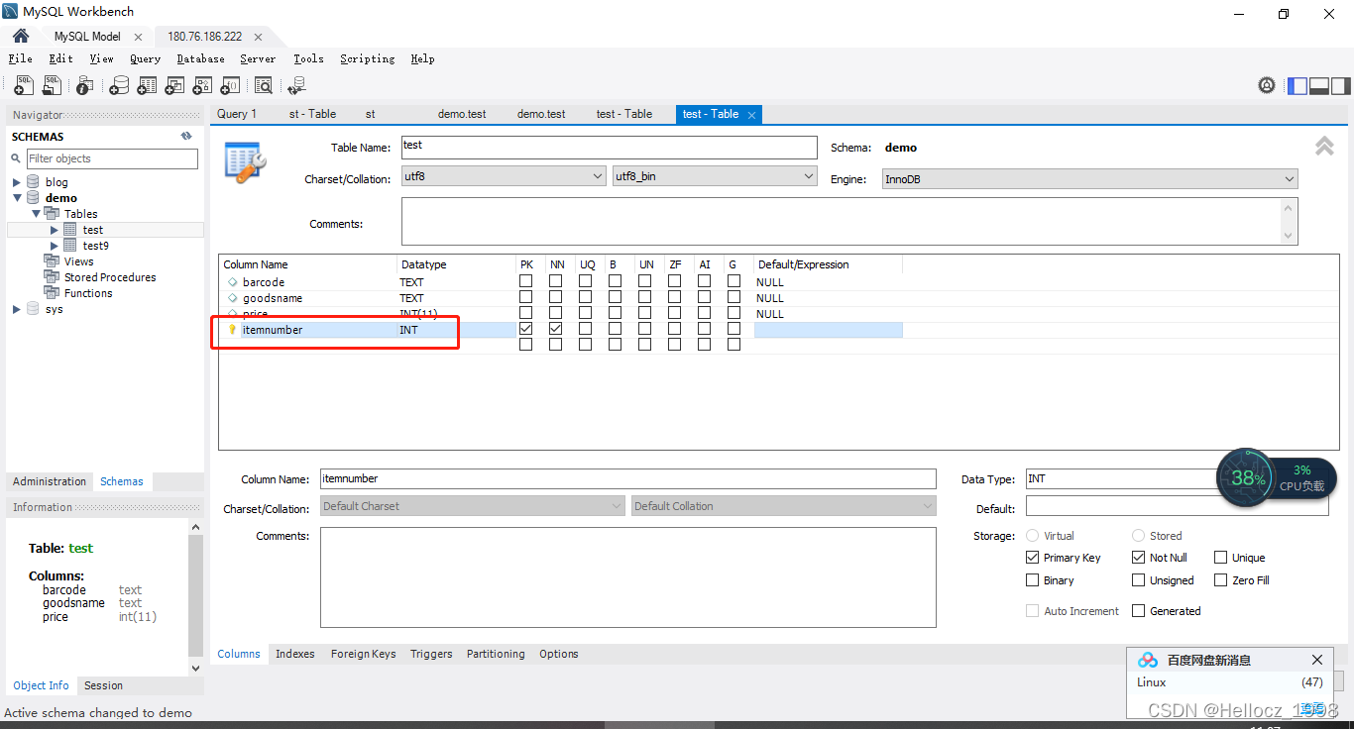
Task: Create new stored procedure toolbar icon
Action: [202, 86]
